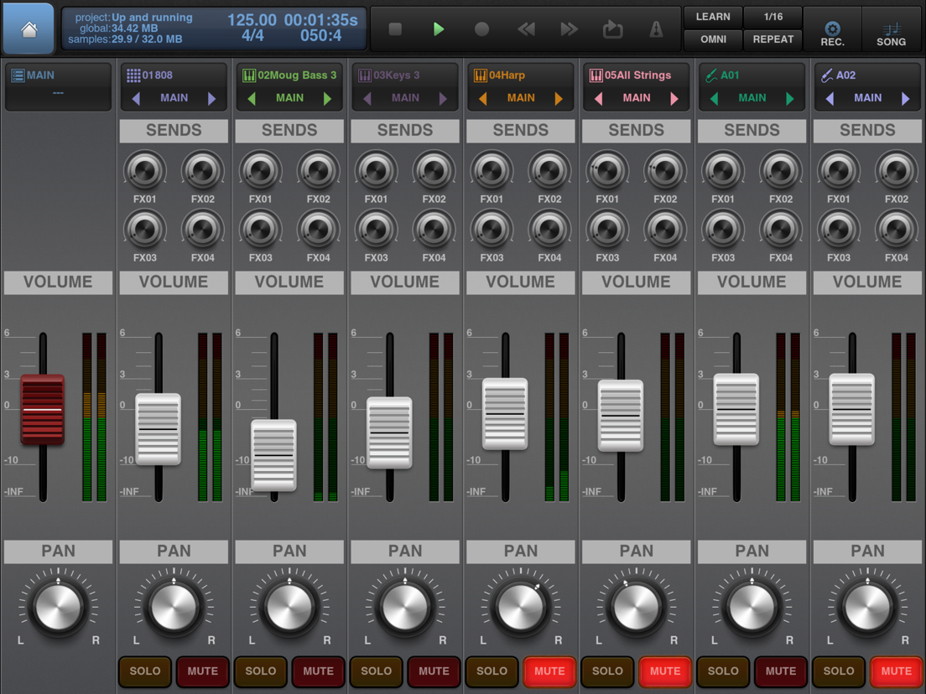Tap the 01 808 drum grid icon
The height and width of the screenshot is (694, 926).
click(133, 75)
